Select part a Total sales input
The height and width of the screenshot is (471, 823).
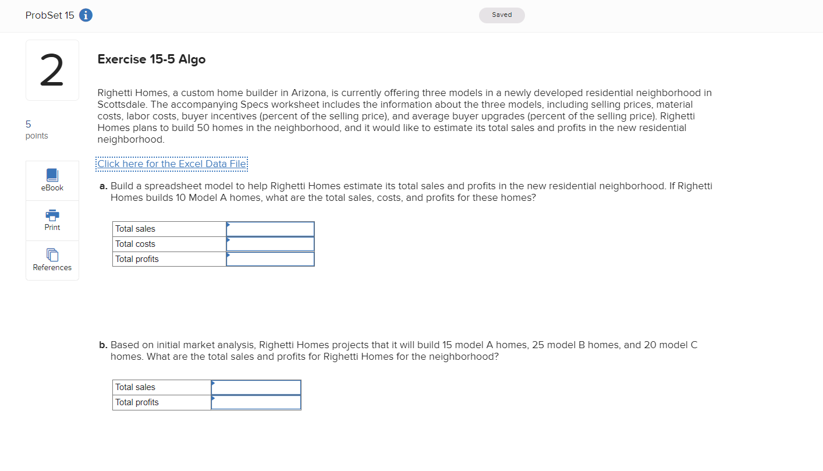click(271, 229)
